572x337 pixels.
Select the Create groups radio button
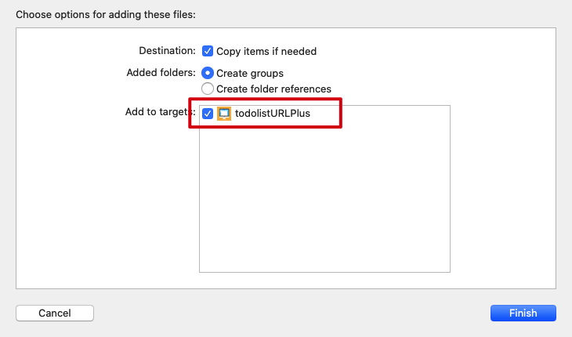click(208, 73)
